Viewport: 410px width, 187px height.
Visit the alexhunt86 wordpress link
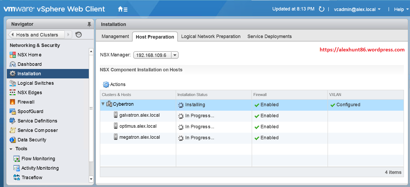click(x=362, y=50)
